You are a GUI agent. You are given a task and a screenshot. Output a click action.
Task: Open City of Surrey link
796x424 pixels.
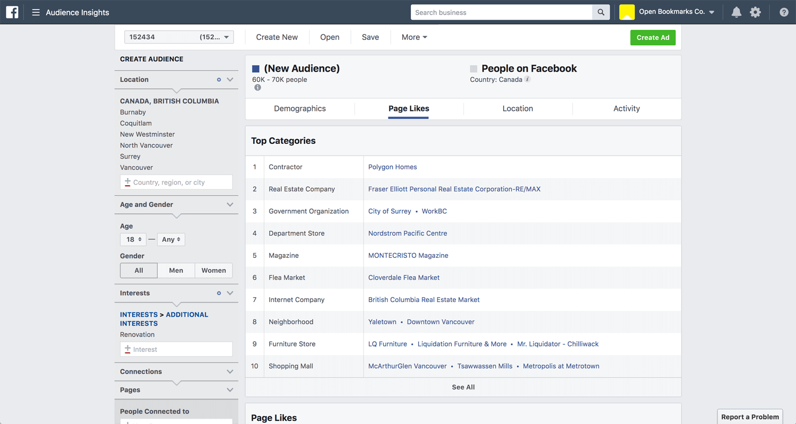(390, 211)
